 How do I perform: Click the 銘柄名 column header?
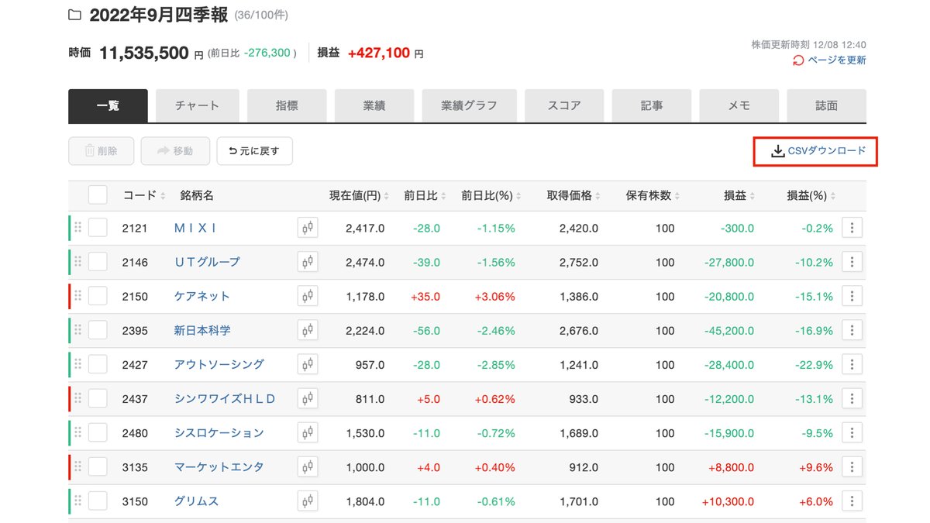[197, 195]
